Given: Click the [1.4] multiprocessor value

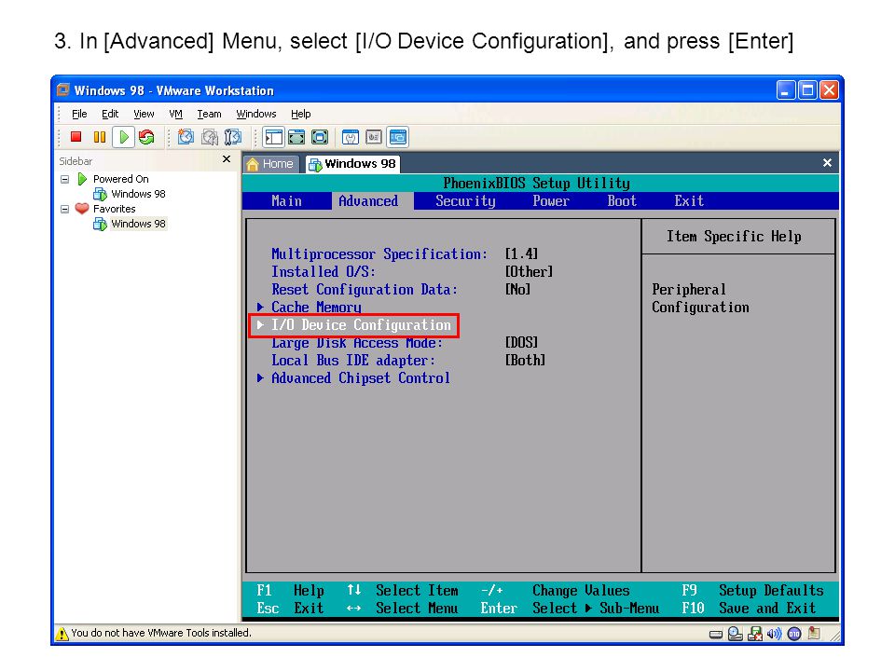Looking at the screenshot, I should pos(521,253).
